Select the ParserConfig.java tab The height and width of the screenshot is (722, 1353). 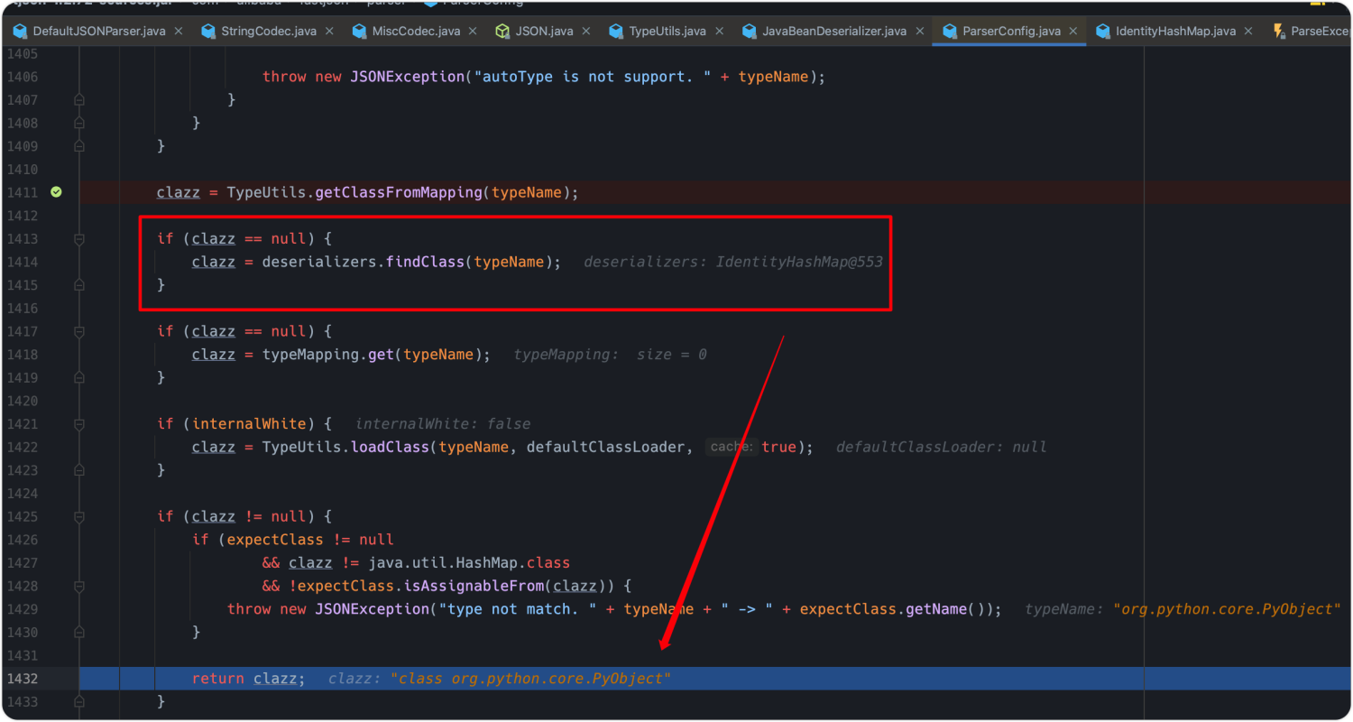coord(1011,31)
